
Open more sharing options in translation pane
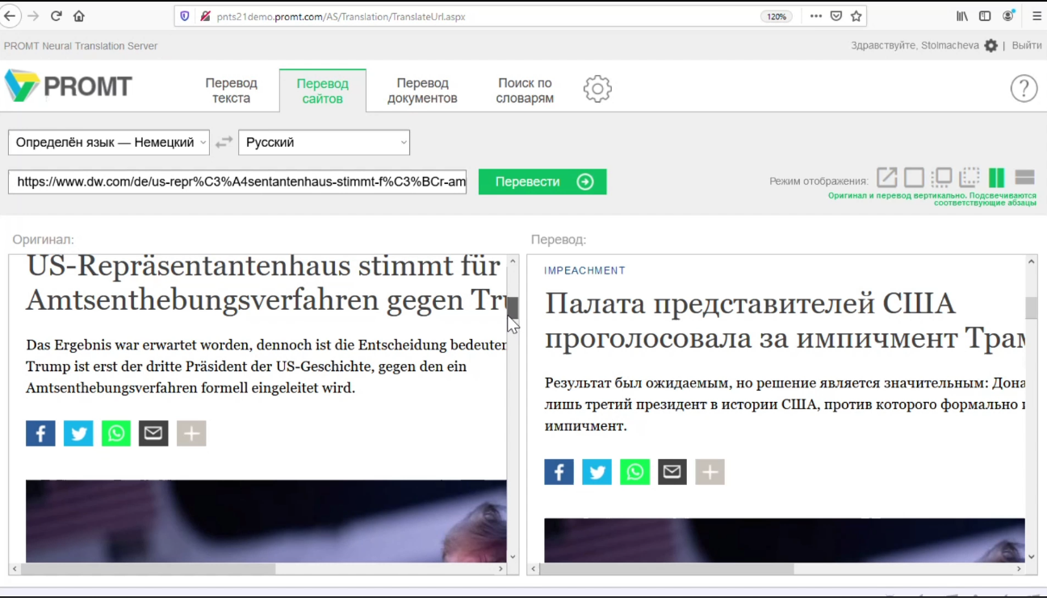point(710,472)
